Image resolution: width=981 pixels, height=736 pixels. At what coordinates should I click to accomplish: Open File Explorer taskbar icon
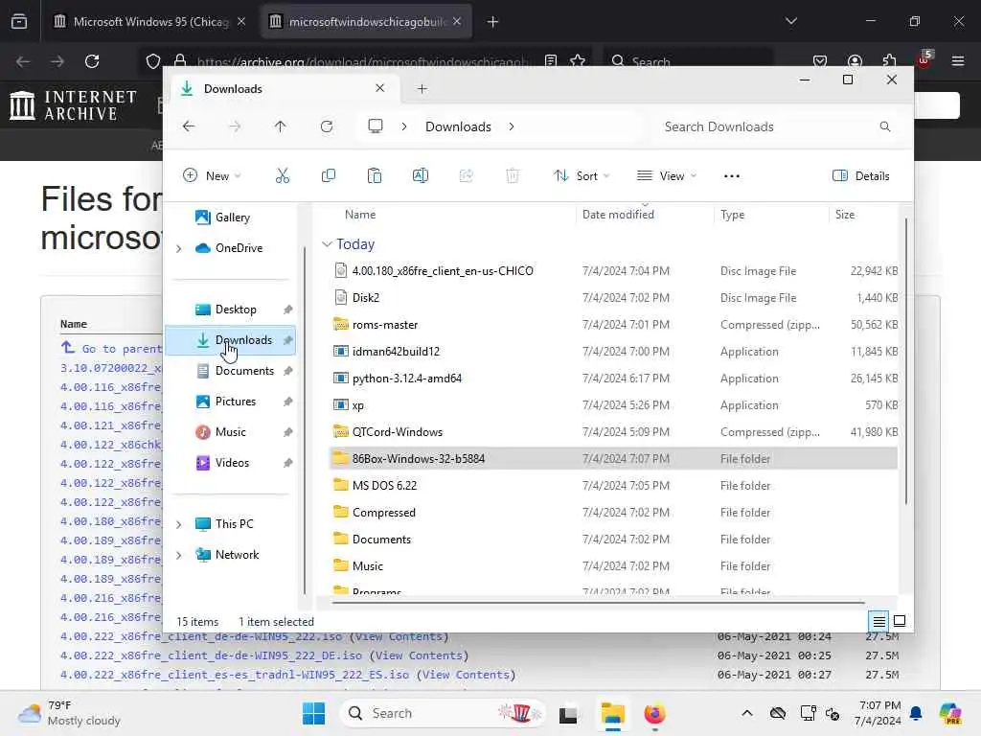pyautogui.click(x=612, y=713)
